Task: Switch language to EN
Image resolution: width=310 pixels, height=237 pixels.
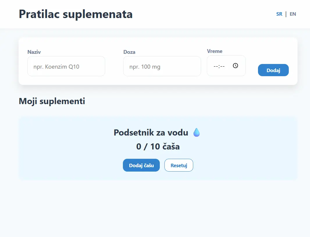Action: click(x=293, y=14)
